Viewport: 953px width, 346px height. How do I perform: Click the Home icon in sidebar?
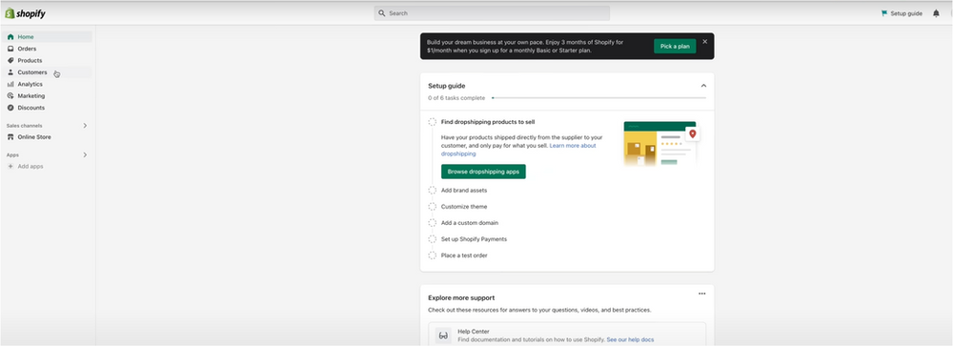pyautogui.click(x=10, y=37)
